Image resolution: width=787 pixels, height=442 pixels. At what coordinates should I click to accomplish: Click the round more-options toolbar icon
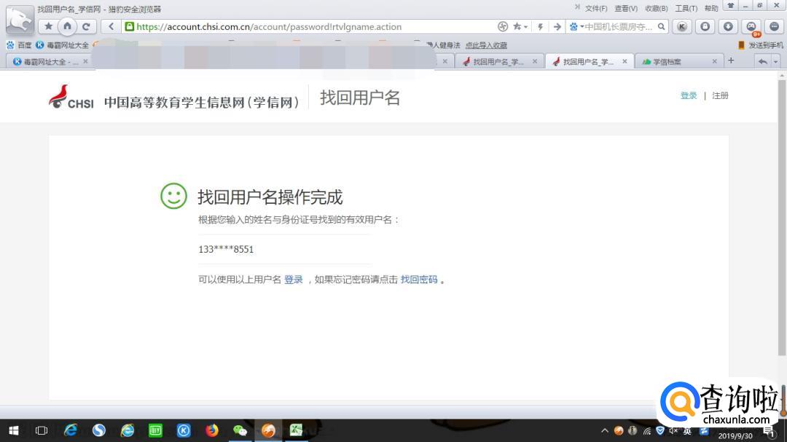pyautogui.click(x=774, y=27)
